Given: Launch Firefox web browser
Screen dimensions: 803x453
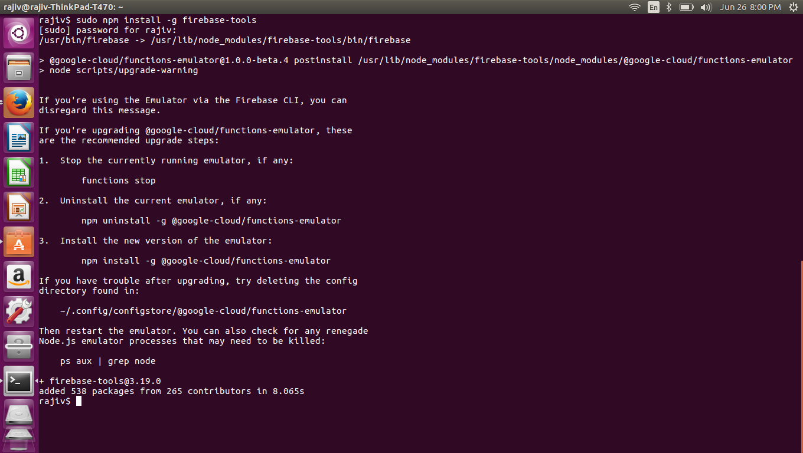Looking at the screenshot, I should pyautogui.click(x=19, y=103).
